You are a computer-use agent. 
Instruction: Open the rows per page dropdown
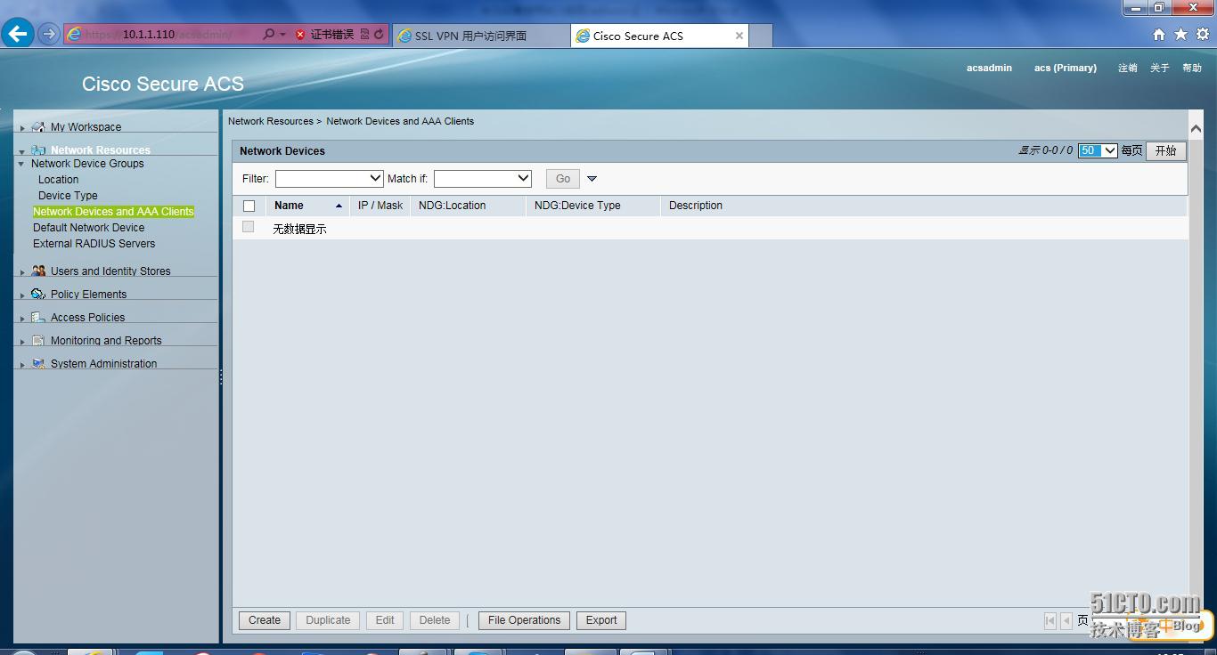[x=1098, y=150]
